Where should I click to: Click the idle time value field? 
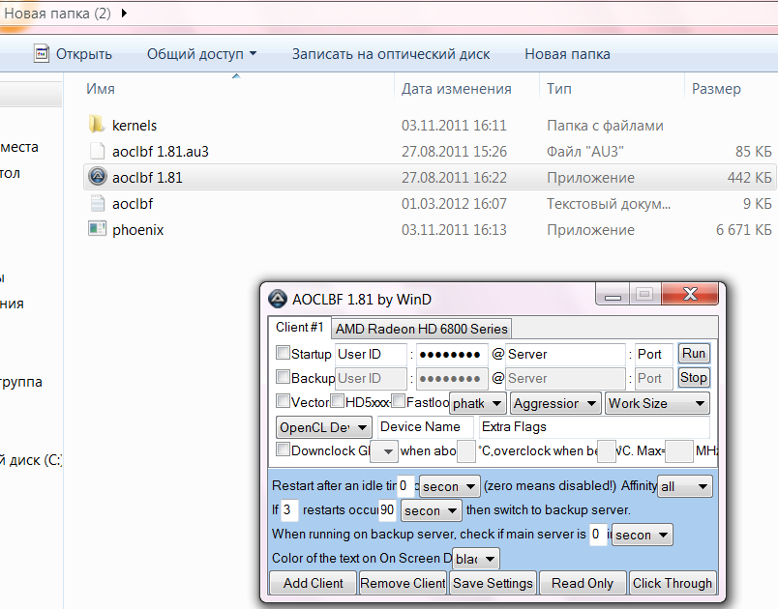(405, 486)
